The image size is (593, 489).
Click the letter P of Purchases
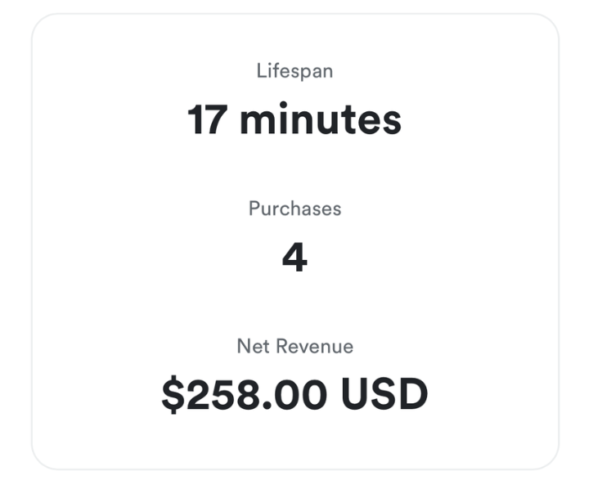(254, 209)
